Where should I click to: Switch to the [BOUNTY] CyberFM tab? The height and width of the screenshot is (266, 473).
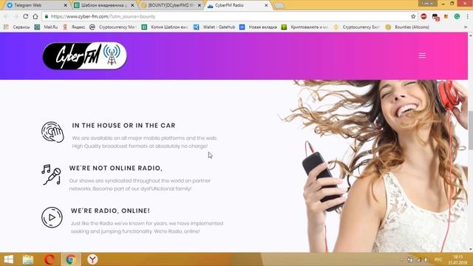coord(171,5)
